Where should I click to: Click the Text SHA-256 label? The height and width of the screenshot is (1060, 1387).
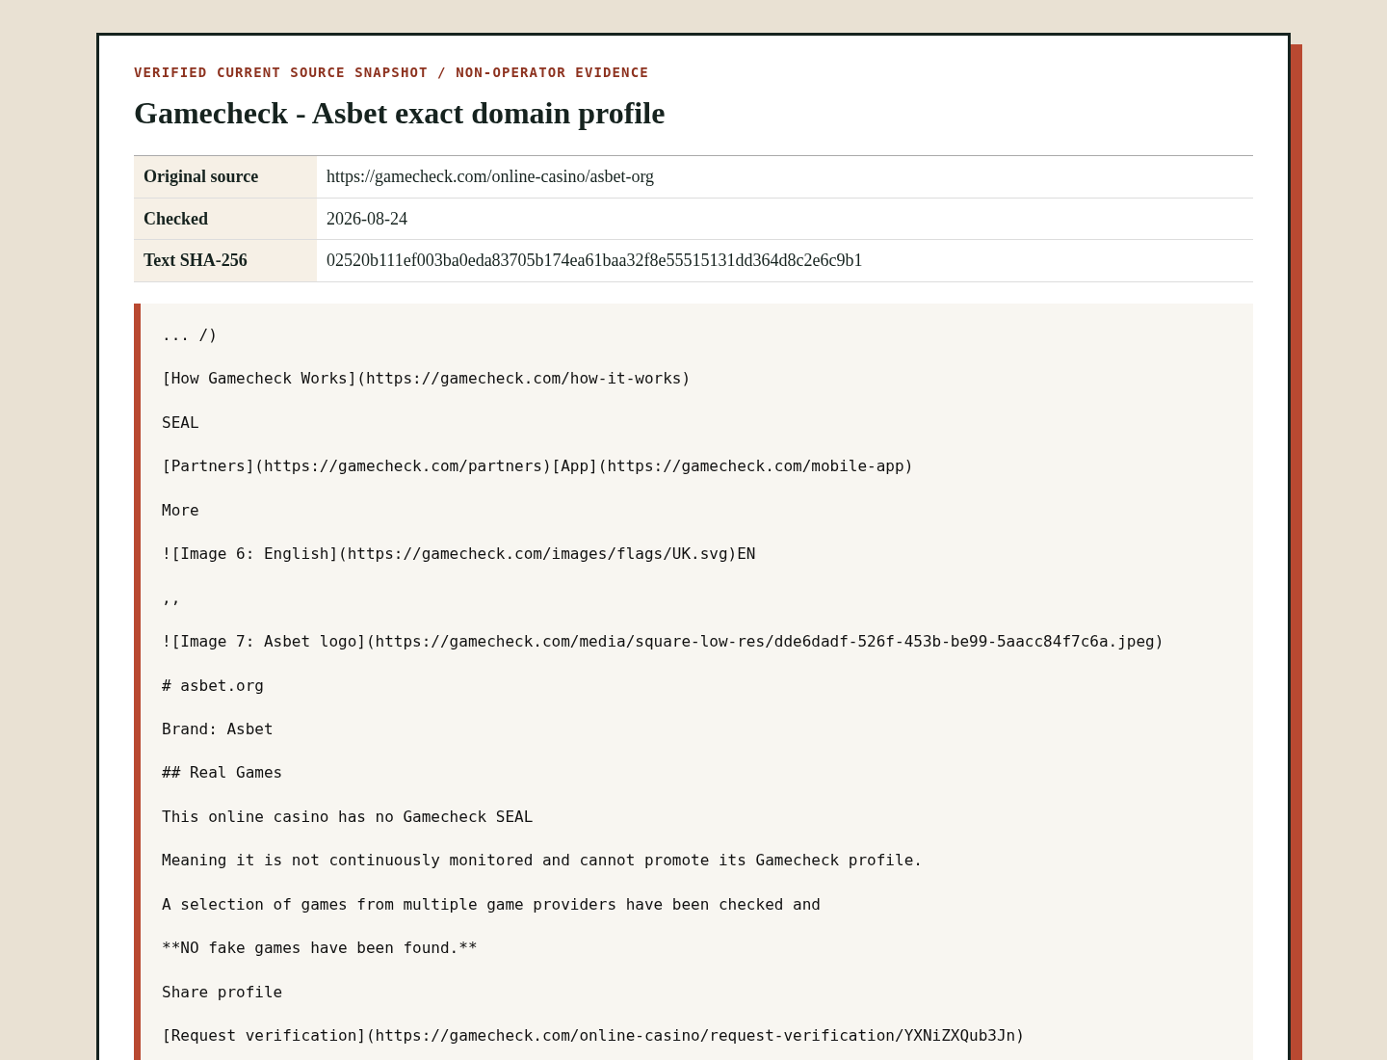point(196,260)
